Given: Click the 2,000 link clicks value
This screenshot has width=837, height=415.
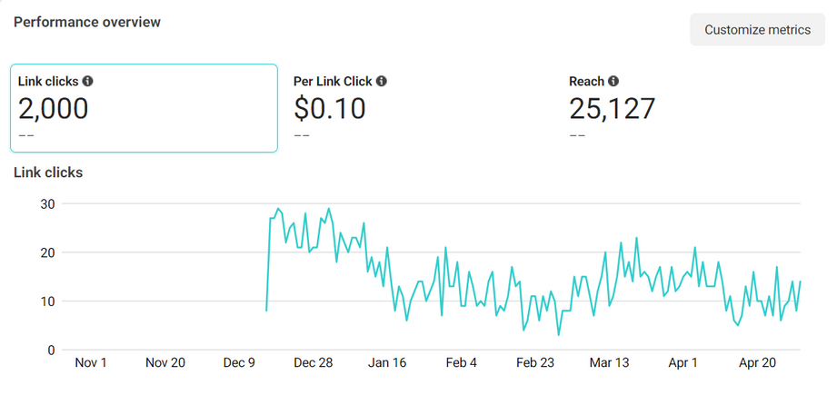Looking at the screenshot, I should (x=54, y=109).
